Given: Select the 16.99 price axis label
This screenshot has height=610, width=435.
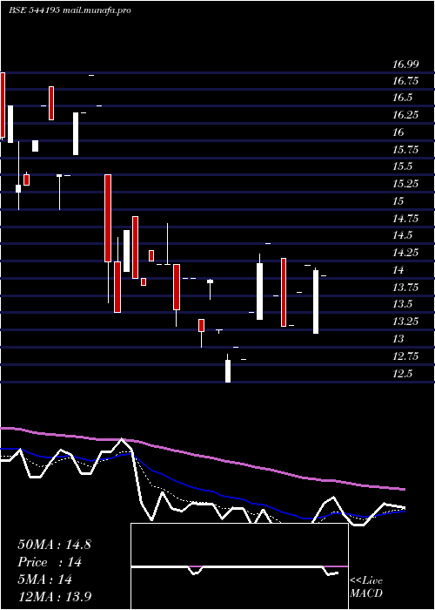Looking at the screenshot, I should pyautogui.click(x=405, y=64).
